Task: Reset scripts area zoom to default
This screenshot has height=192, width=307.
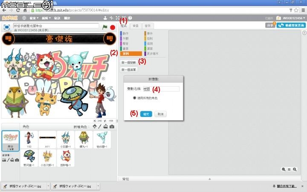Action: coord(289,169)
